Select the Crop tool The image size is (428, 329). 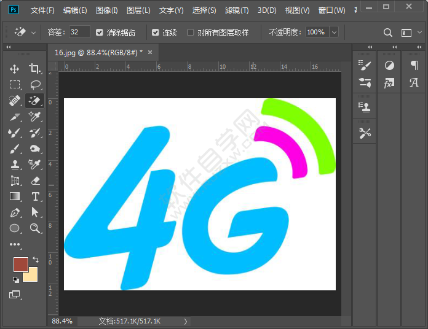pyautogui.click(x=35, y=69)
